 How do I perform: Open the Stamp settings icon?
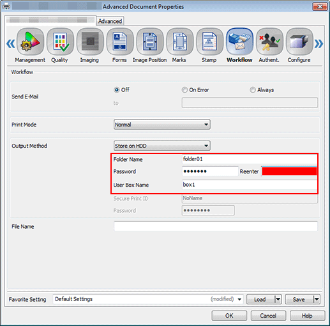point(209,42)
